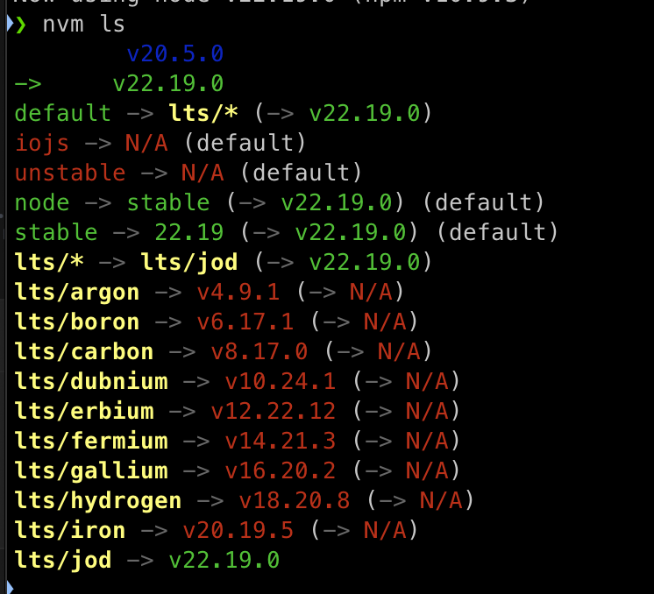Click the 22.19 value on the stable line
Viewport: 654px width, 594px height.
189,232
